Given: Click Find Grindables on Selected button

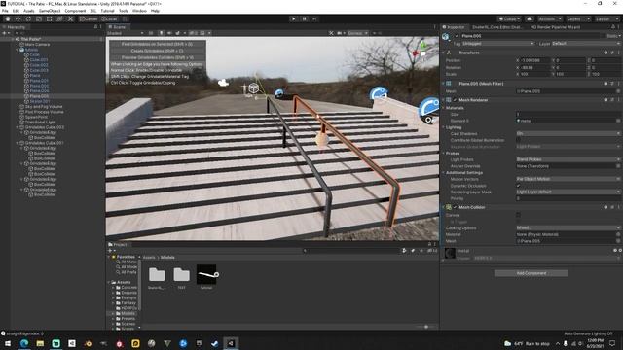Looking at the screenshot, I should coord(157,44).
